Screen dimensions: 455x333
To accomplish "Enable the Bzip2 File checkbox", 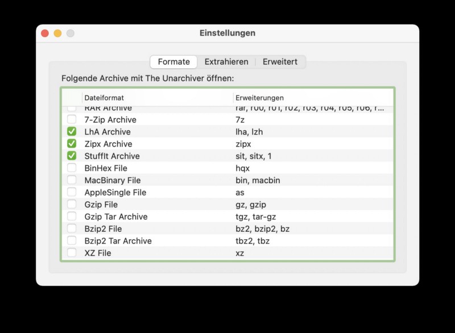I will 72,228.
